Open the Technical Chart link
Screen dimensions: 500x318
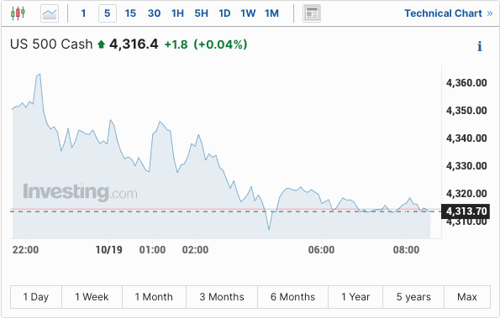tap(443, 13)
